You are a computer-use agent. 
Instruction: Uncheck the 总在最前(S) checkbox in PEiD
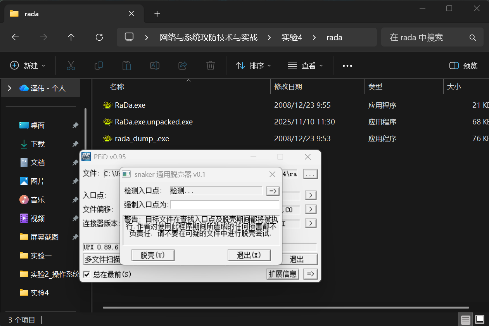pyautogui.click(x=86, y=274)
